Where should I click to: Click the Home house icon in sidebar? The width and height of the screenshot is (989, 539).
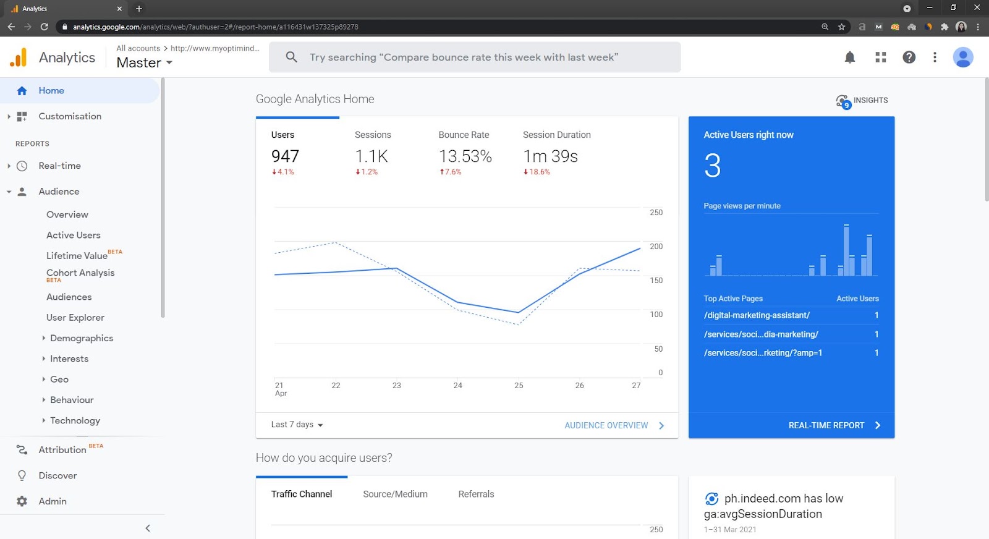coord(22,91)
